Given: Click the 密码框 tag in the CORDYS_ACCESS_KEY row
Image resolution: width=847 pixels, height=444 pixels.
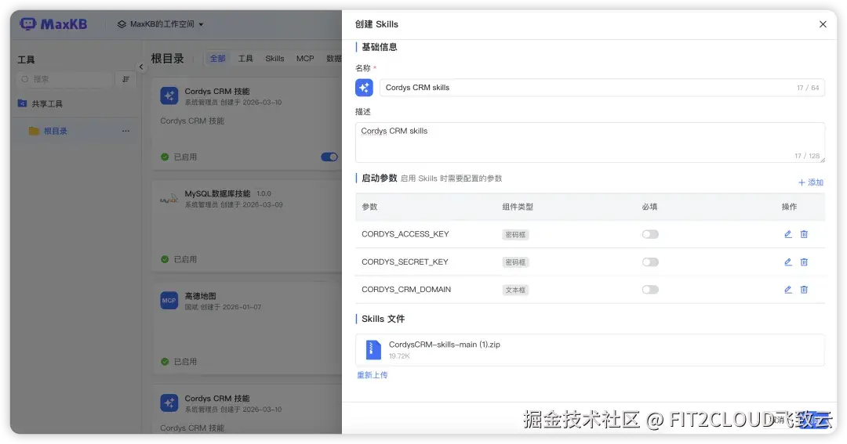Looking at the screenshot, I should [x=515, y=235].
